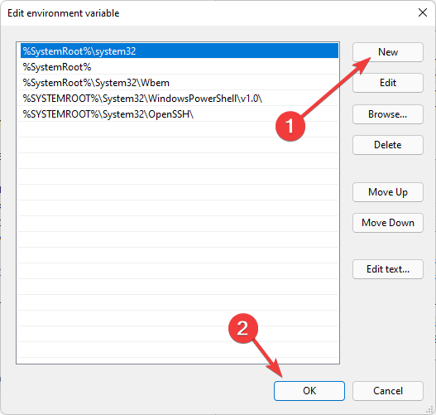436x415 pixels.
Task: Close the Edit environment variable dialog
Action: 423,12
